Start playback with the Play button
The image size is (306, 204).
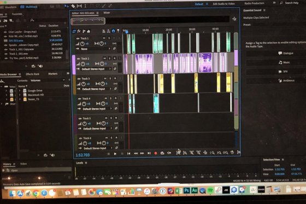tap(115, 154)
